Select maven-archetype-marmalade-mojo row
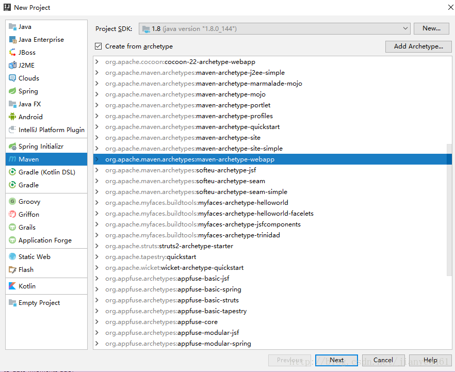 [272, 84]
